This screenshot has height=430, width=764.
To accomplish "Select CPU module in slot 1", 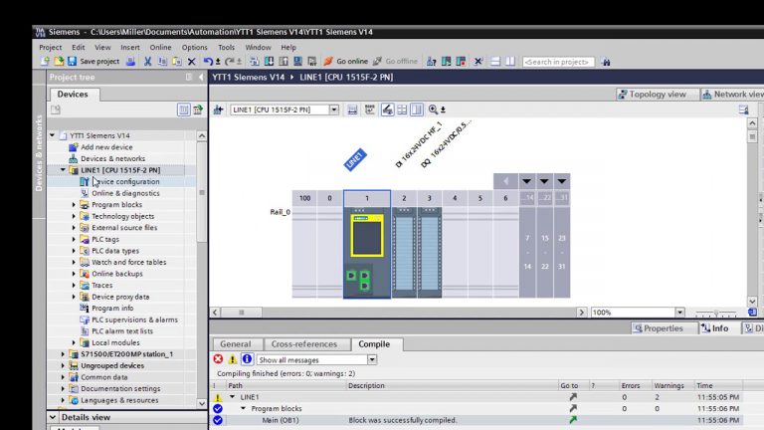I will (367, 253).
